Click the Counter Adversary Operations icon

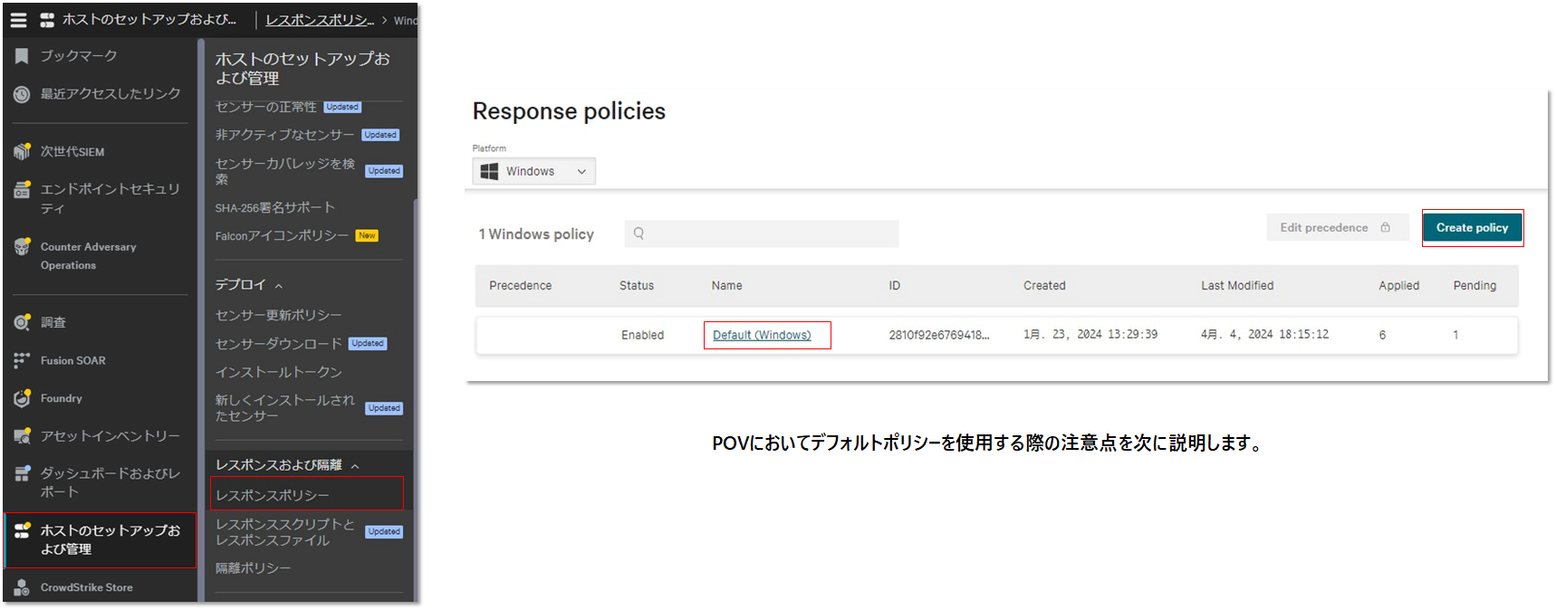(22, 246)
